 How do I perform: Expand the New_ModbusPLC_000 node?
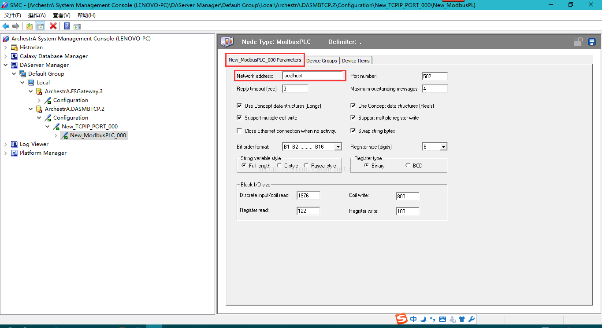[56, 135]
